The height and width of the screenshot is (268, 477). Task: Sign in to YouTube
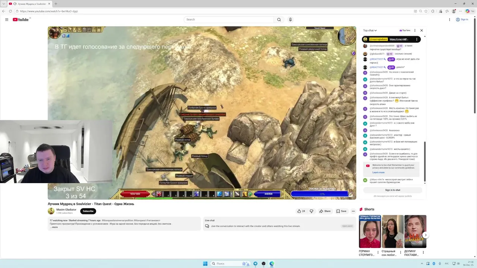point(462,19)
